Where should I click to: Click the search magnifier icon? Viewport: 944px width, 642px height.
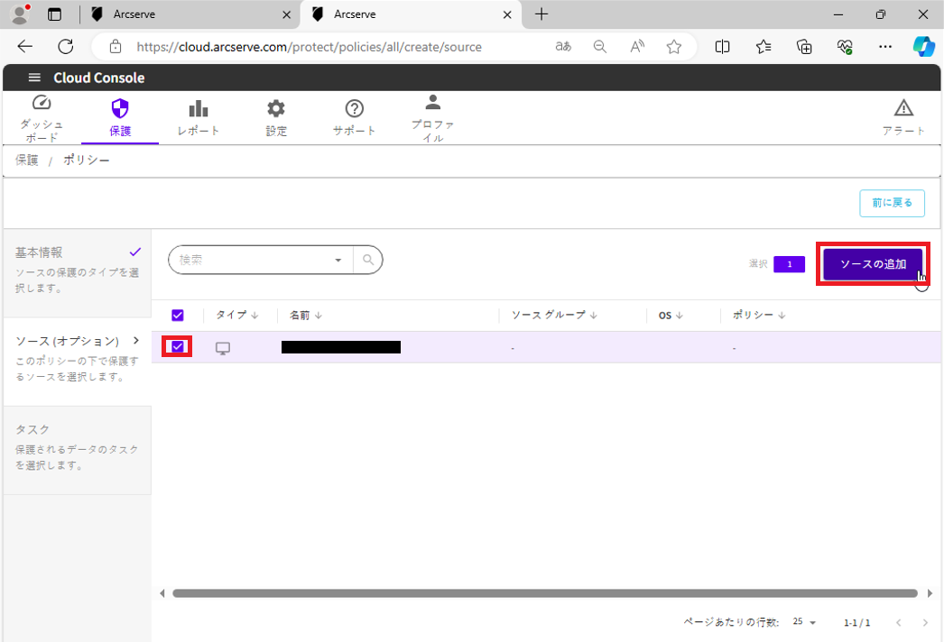pos(367,260)
